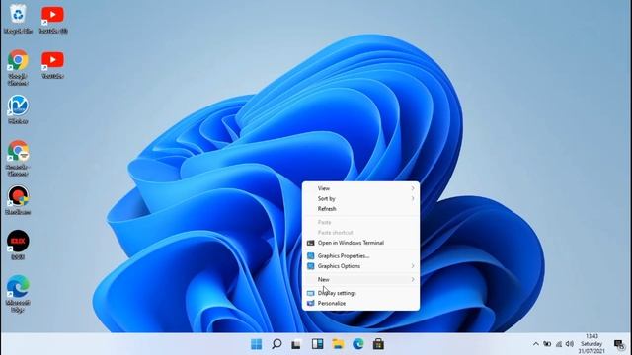Open Microsoft Store from the taskbar
632x355 pixels.
378,344
